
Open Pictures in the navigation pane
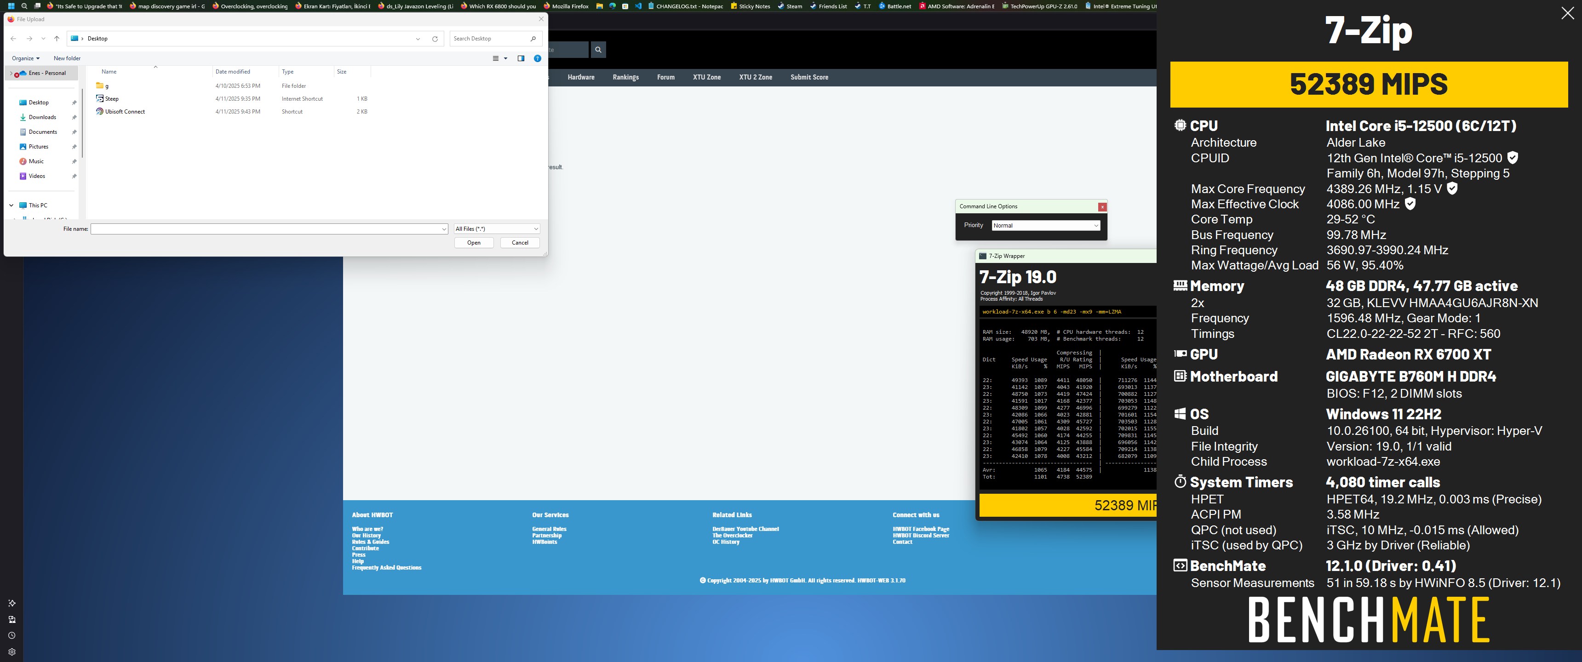click(x=38, y=147)
